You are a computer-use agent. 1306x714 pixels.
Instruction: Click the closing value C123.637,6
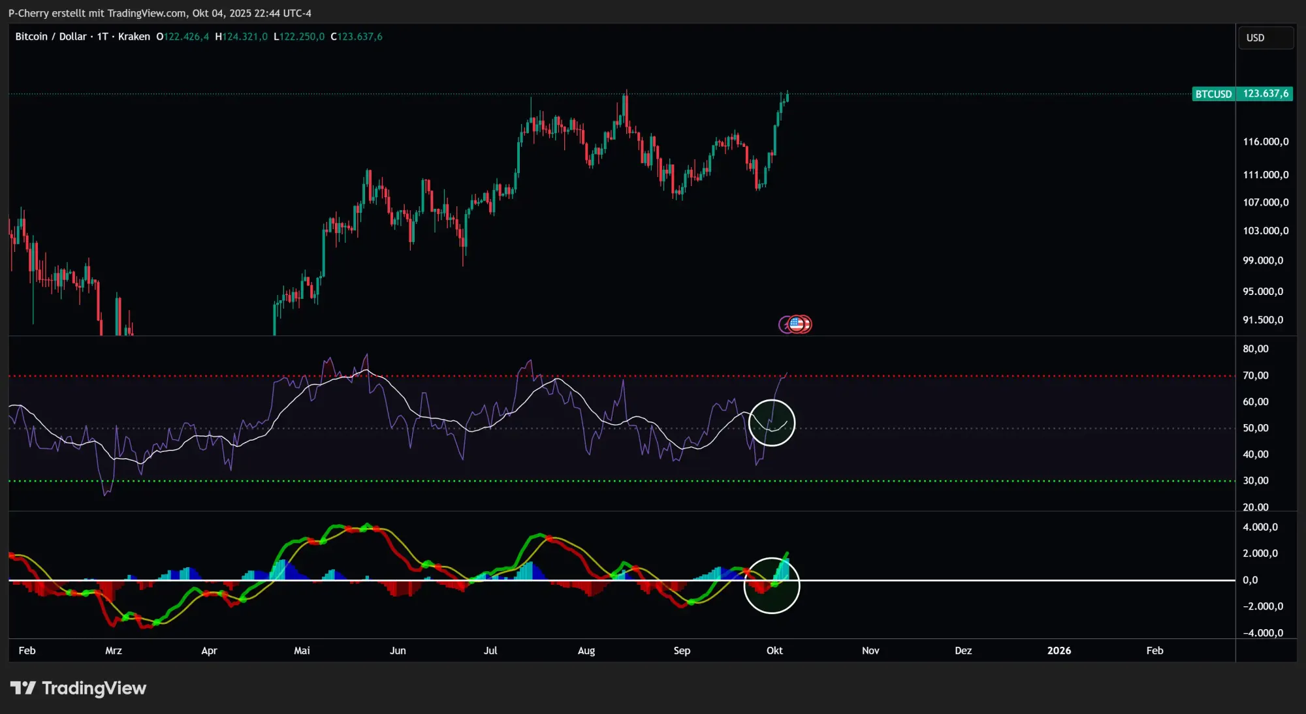357,37
